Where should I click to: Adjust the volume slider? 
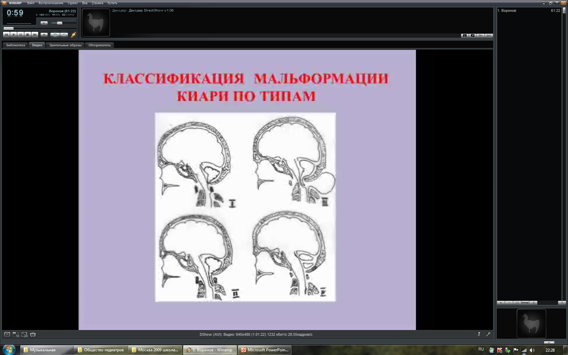[60, 23]
